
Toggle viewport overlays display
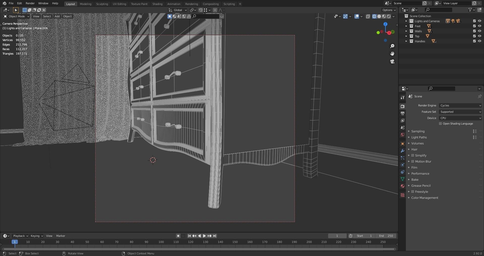(x=357, y=16)
